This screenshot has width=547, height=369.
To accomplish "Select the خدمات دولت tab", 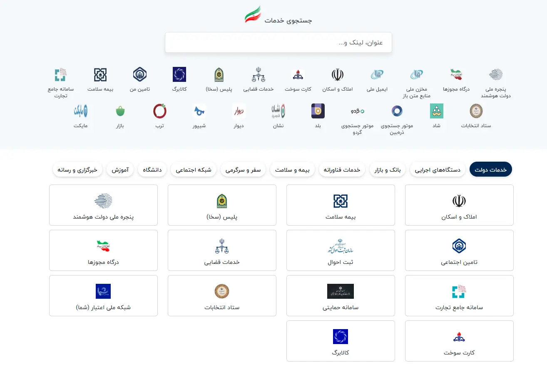I will coord(490,170).
